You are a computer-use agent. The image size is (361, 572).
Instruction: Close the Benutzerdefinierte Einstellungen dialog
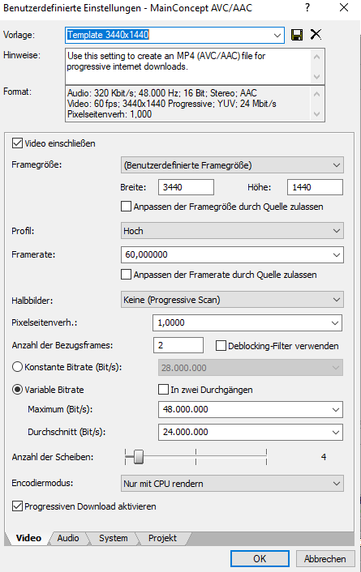coord(344,7)
